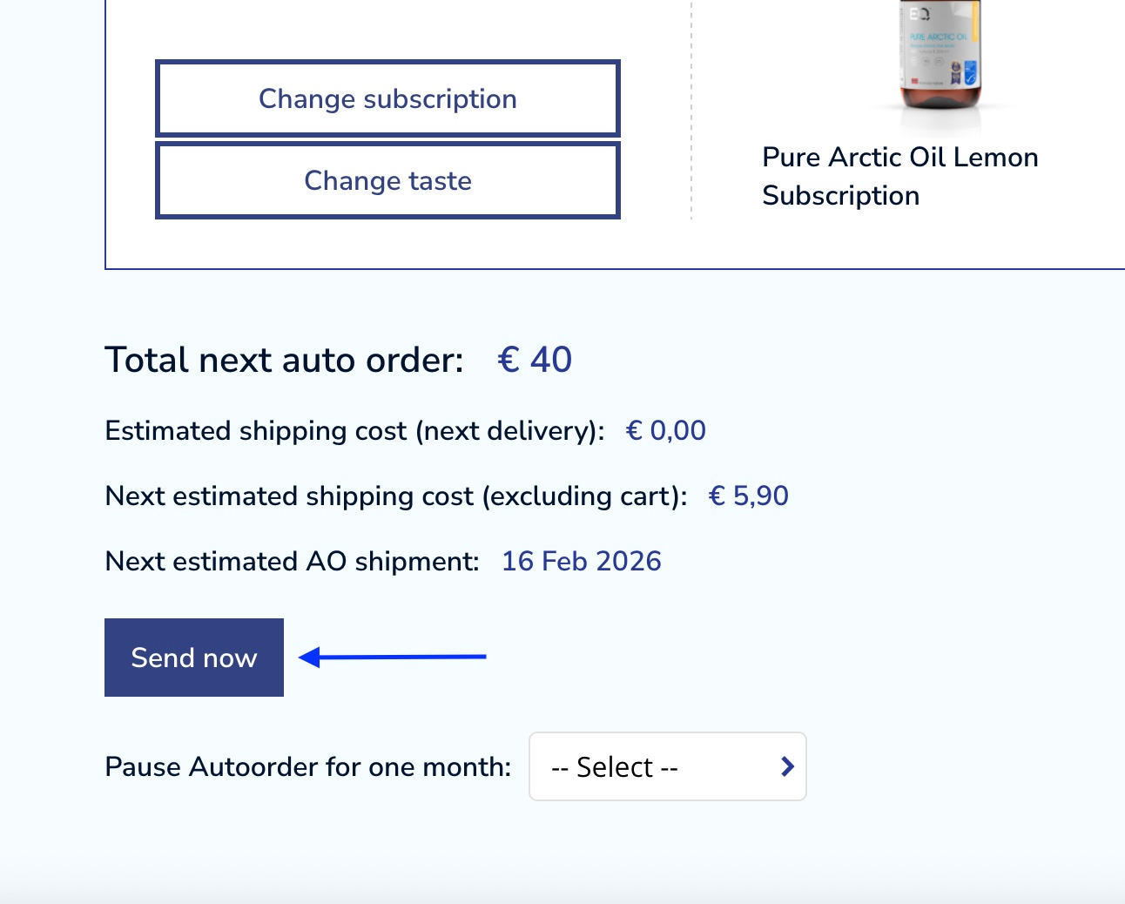
Task: Click the 16 Feb 2026 shipment date
Action: pos(582,561)
